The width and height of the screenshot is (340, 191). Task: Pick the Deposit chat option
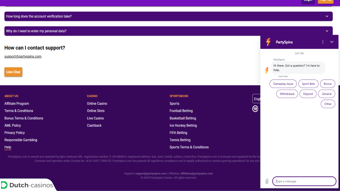point(308,94)
